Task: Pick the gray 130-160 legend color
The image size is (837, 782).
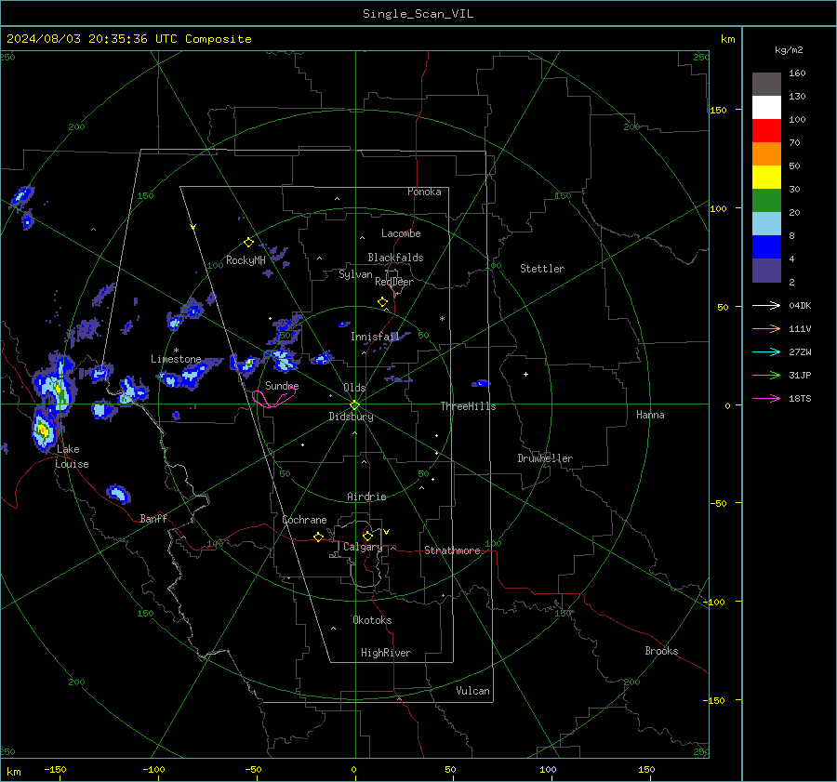Action: pyautogui.click(x=766, y=85)
